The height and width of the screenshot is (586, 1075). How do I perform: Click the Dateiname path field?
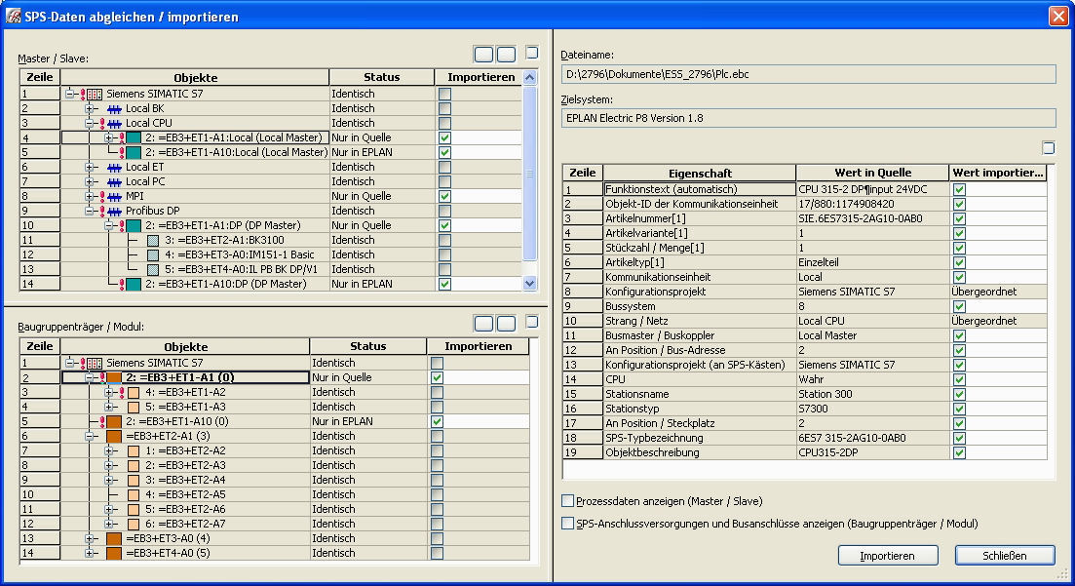click(x=808, y=74)
